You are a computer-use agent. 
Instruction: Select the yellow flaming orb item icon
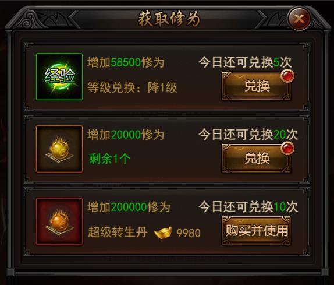click(59, 149)
